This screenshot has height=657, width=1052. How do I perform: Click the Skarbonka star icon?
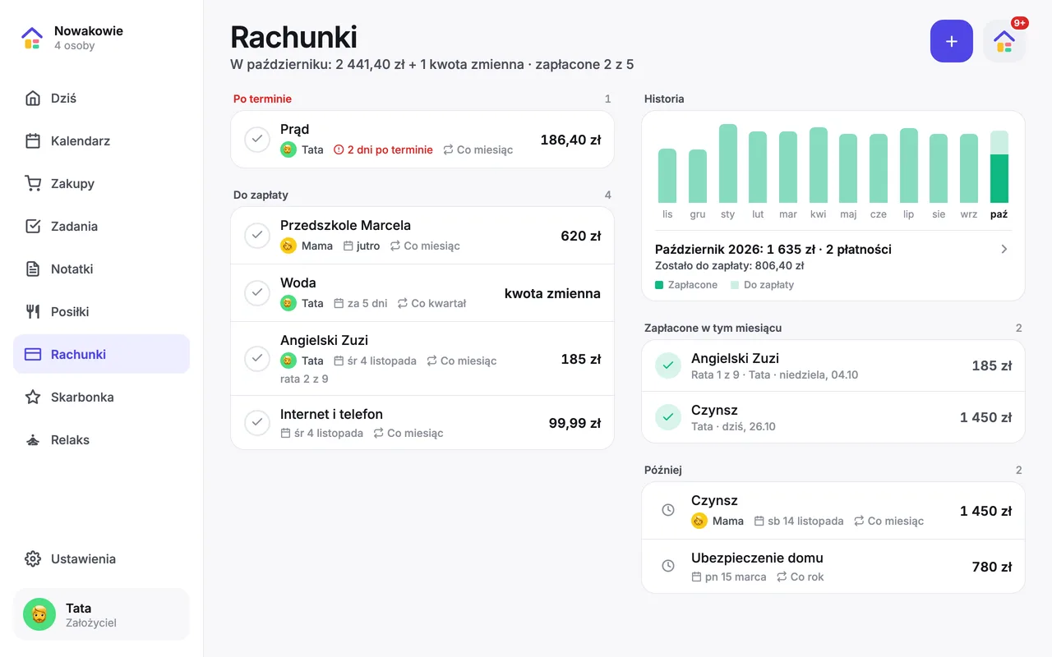33,397
